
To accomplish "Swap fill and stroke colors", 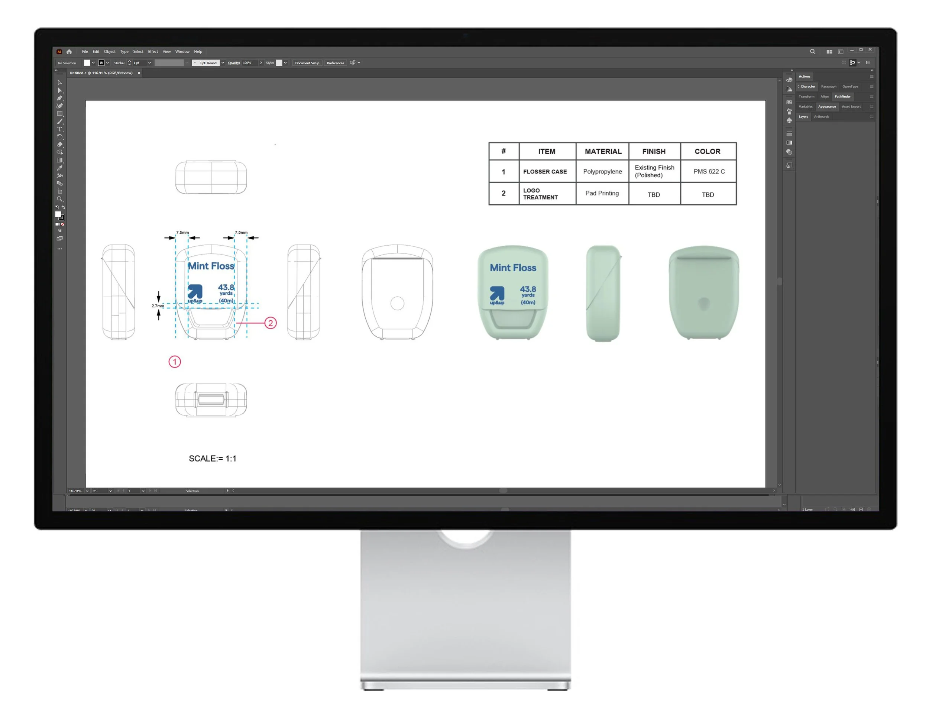I will click(64, 208).
